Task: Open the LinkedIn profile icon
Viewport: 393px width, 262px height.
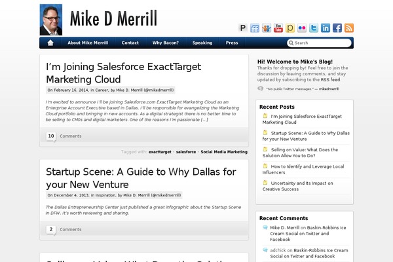Action: pyautogui.click(x=326, y=28)
